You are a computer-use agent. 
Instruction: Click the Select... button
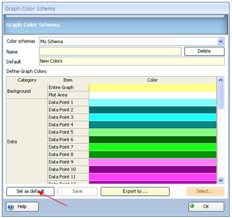pyautogui.click(x=205, y=192)
